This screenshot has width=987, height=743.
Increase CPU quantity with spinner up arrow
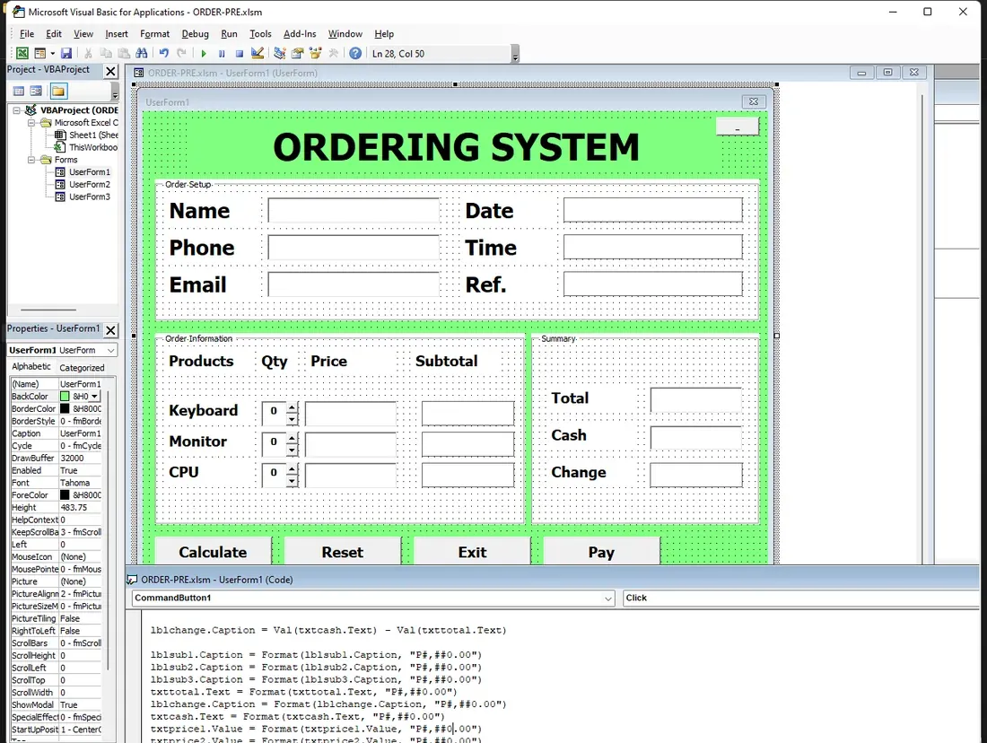coord(292,469)
